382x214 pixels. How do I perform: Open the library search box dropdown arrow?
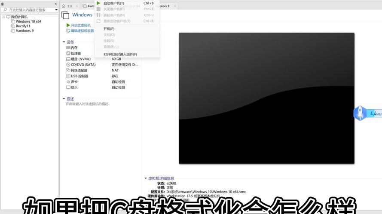click(56, 10)
